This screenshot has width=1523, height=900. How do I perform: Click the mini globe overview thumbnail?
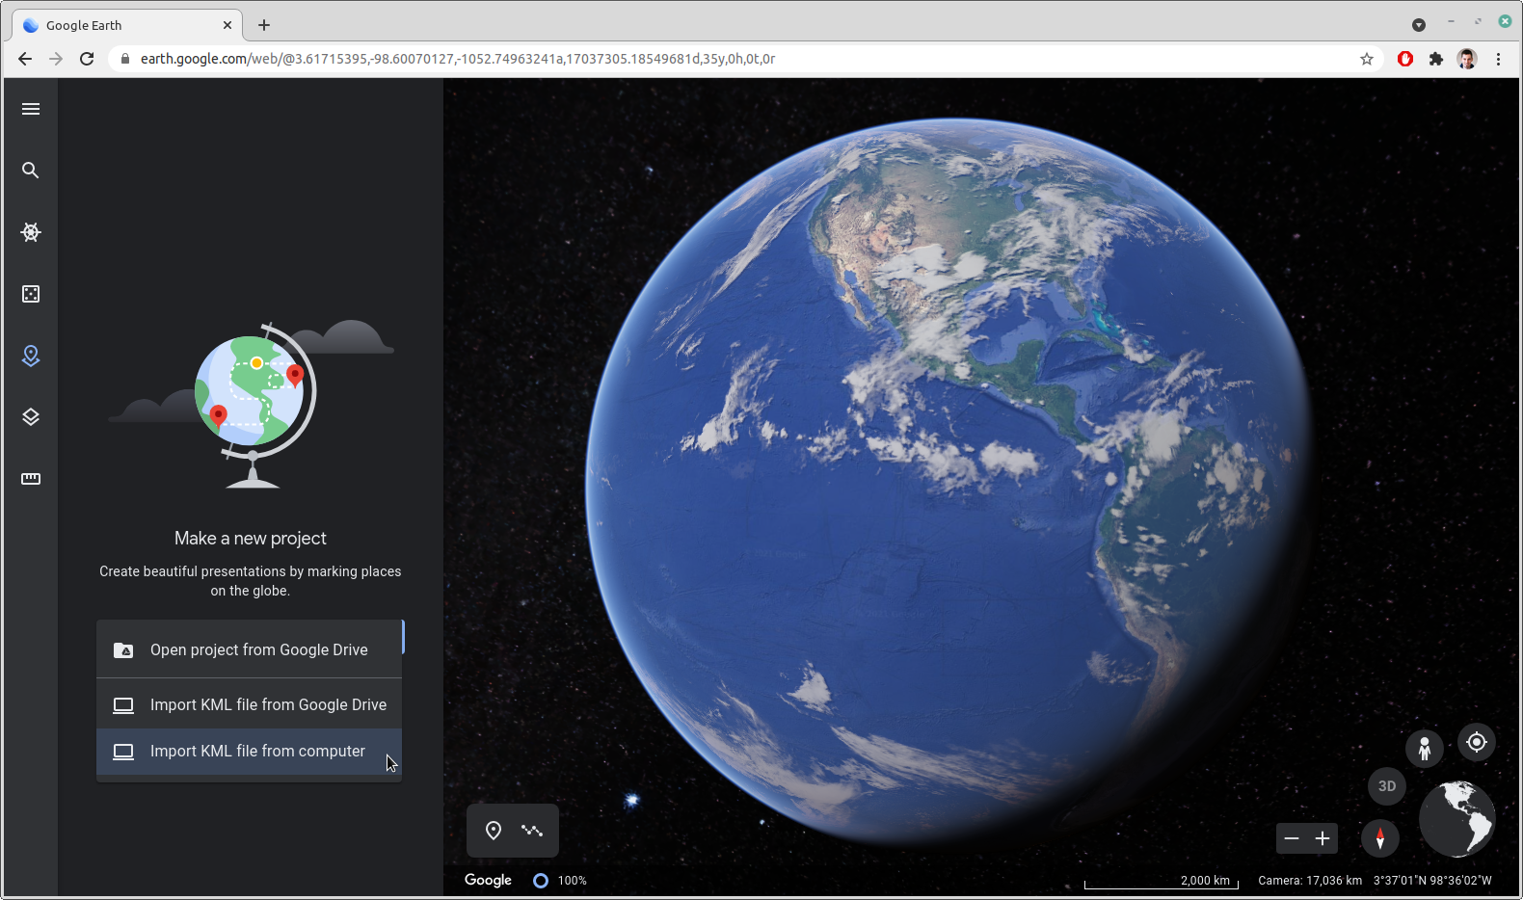pyautogui.click(x=1456, y=819)
